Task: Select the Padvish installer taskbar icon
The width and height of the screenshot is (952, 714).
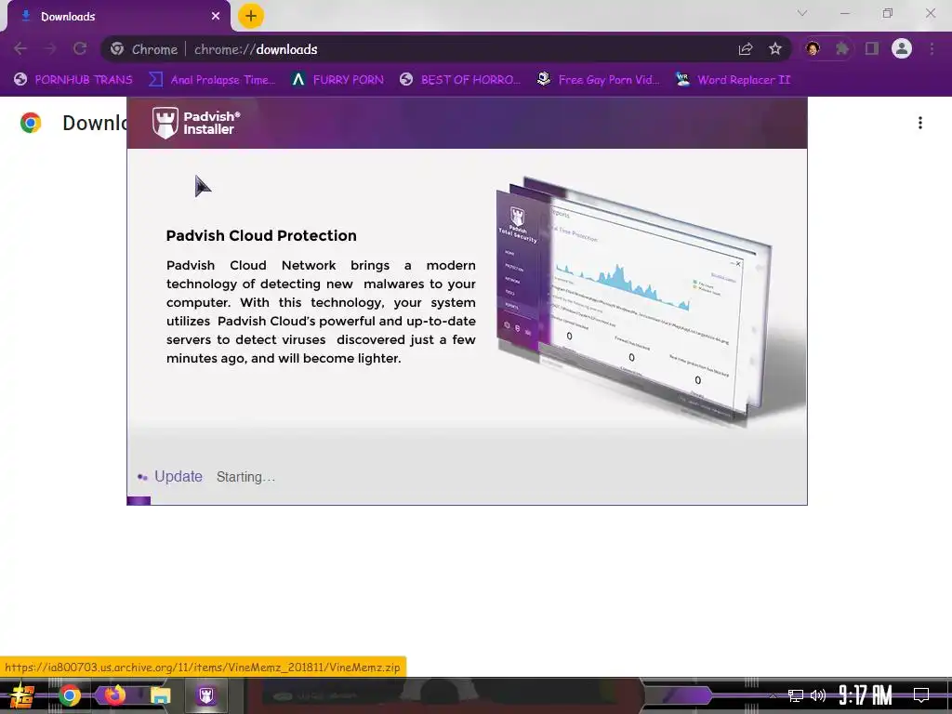Action: tap(206, 695)
